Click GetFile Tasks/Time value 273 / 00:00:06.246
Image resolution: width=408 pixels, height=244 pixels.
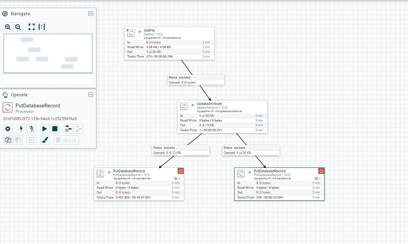(x=160, y=56)
